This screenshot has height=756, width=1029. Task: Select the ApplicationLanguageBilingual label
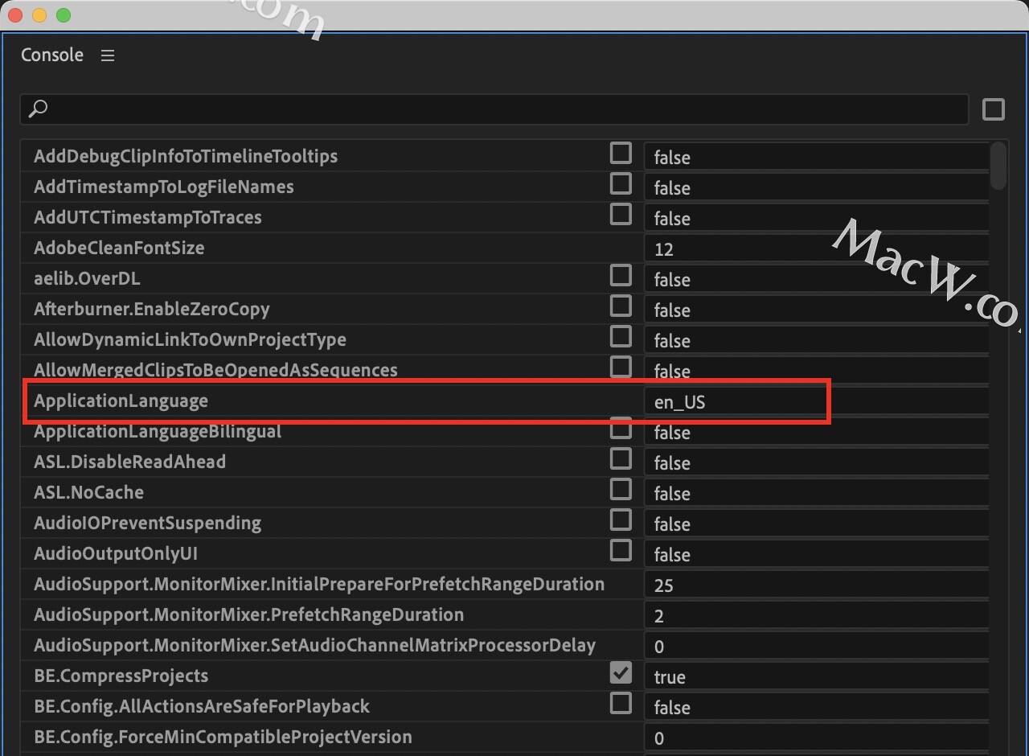click(x=158, y=431)
